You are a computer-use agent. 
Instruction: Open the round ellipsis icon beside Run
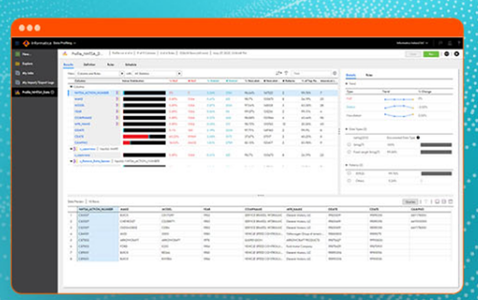pos(446,54)
